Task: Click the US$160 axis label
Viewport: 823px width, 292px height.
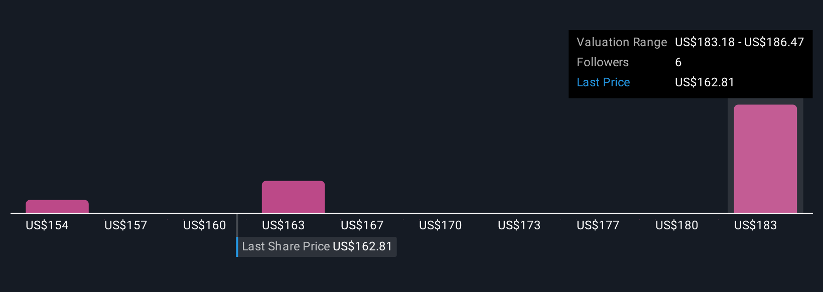Action: click(x=205, y=225)
